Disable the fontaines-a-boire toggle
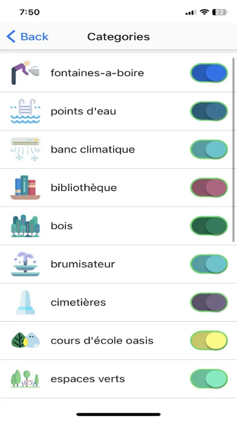 click(209, 73)
